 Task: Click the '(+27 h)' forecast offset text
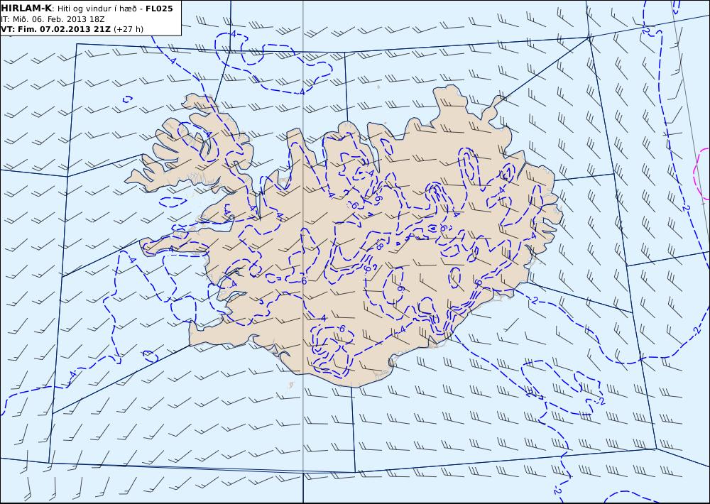(x=128, y=29)
